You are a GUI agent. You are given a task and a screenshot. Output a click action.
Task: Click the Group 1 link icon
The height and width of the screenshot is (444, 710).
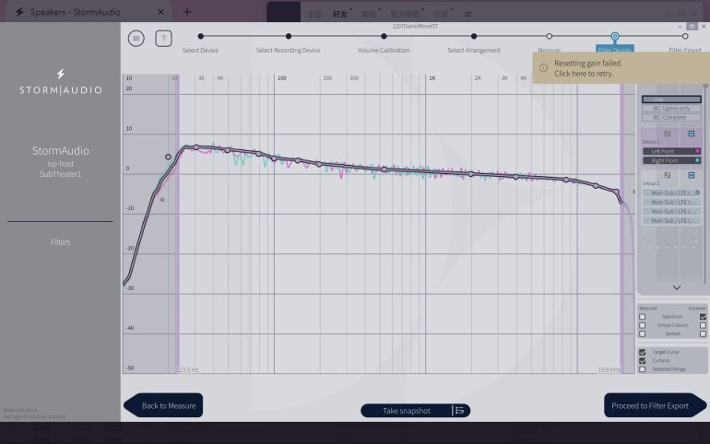[691, 134]
